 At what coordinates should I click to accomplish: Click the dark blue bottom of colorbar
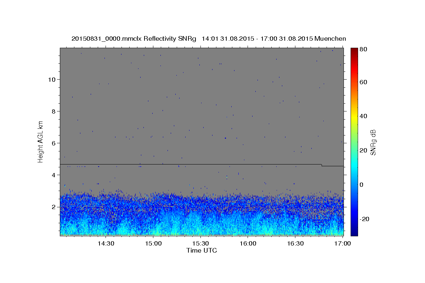354,232
